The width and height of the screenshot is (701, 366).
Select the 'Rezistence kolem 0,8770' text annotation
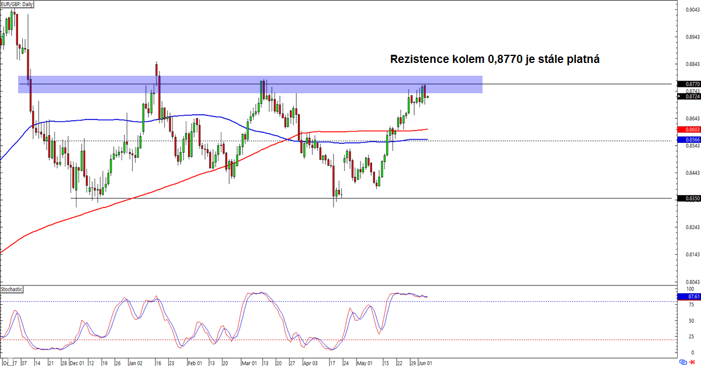[495, 59]
